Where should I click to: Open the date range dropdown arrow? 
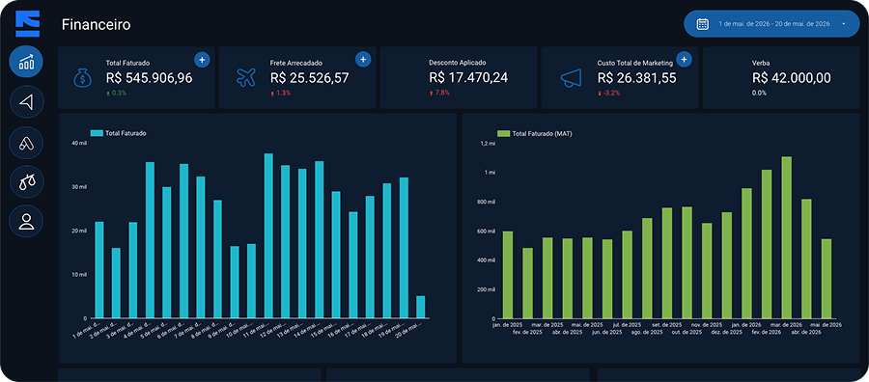pyautogui.click(x=843, y=24)
